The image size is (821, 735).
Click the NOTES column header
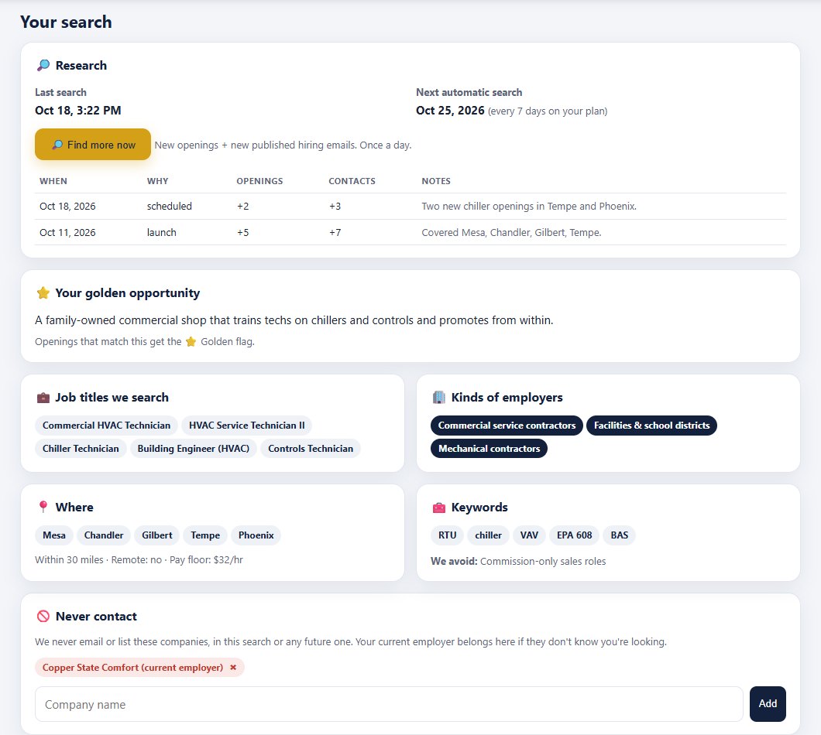coord(436,181)
